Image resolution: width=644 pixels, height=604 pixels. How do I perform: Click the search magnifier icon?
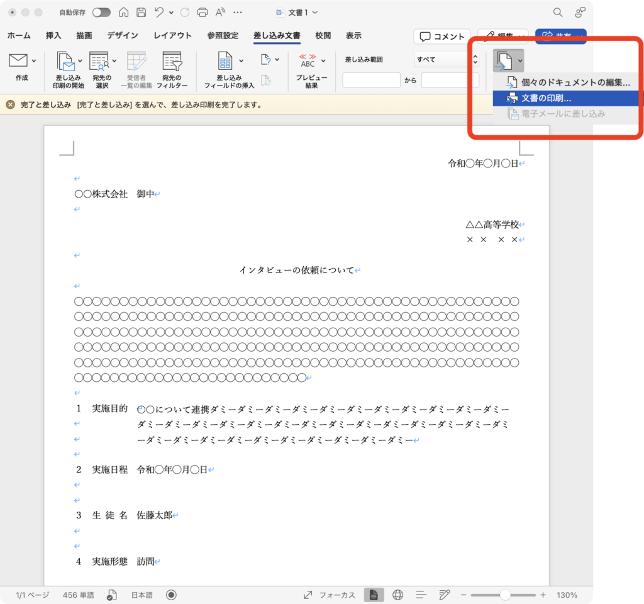tap(557, 13)
